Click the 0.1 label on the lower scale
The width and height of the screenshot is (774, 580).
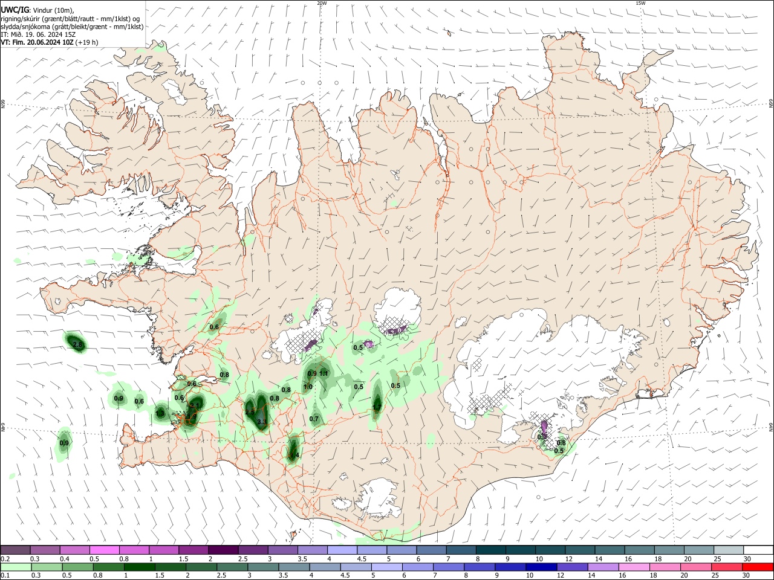pyautogui.click(x=5, y=575)
